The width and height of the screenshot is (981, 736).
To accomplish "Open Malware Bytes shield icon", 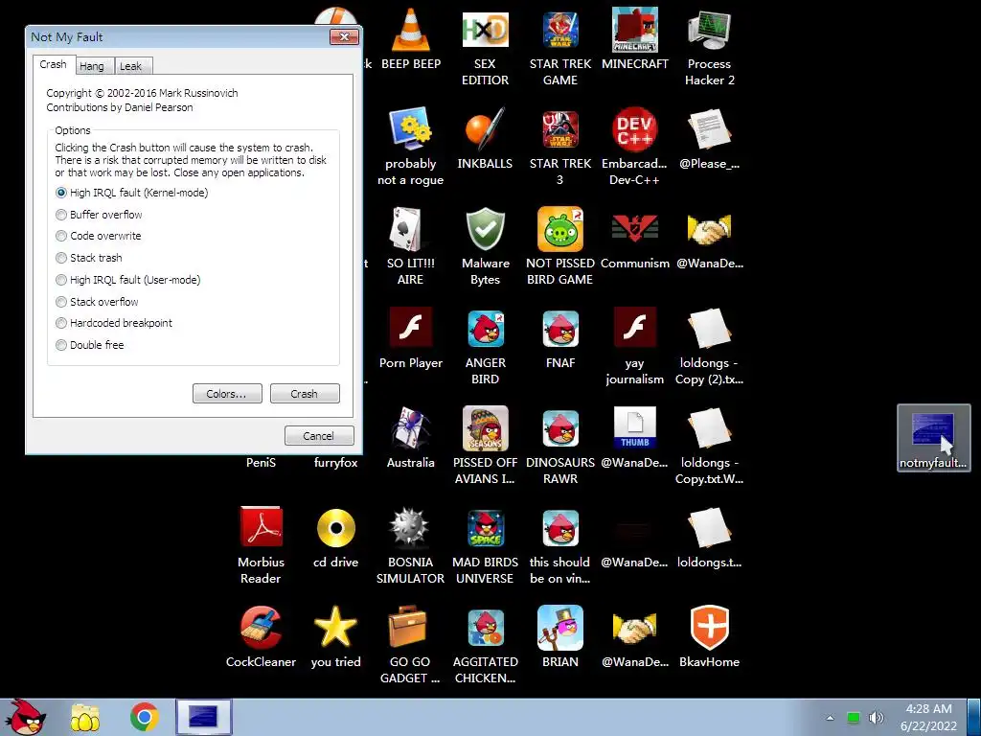I will (x=485, y=246).
